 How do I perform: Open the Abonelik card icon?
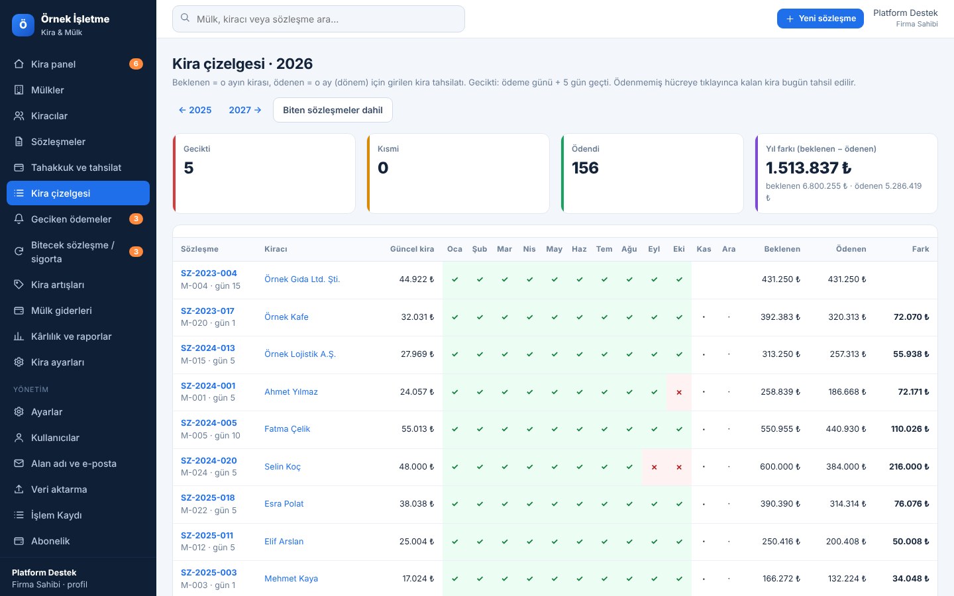click(19, 541)
